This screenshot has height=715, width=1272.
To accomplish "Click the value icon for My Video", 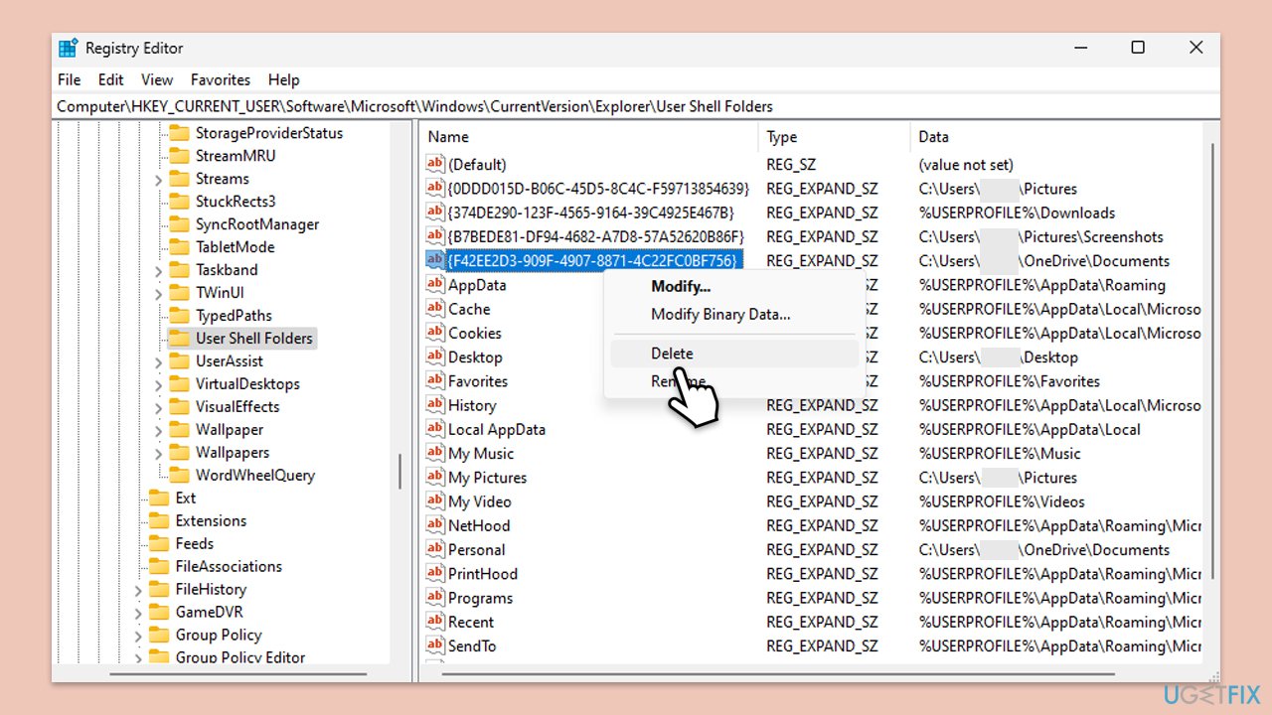I will coord(435,500).
